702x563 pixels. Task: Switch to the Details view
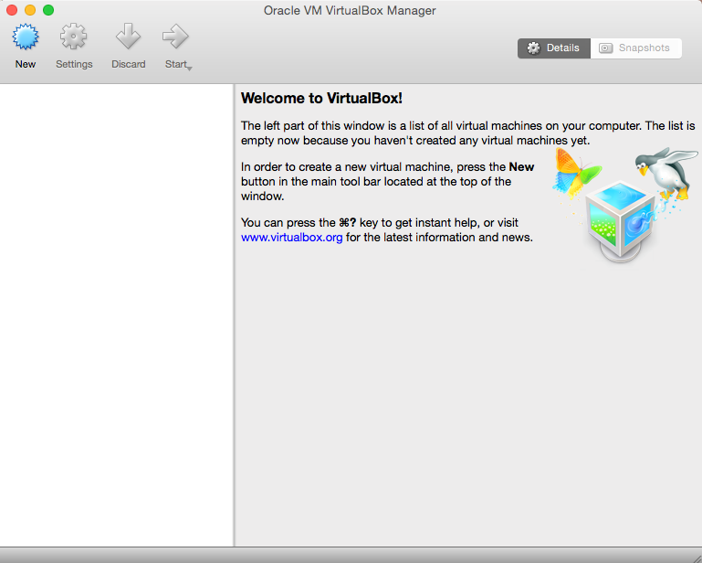[x=553, y=48]
